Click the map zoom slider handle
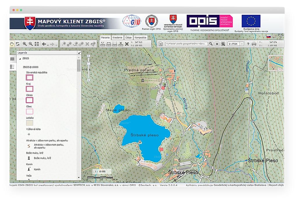 (88, 63)
